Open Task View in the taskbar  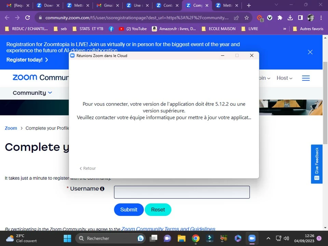(153, 238)
